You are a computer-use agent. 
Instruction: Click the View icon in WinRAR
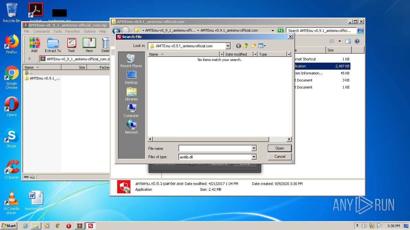click(89, 45)
